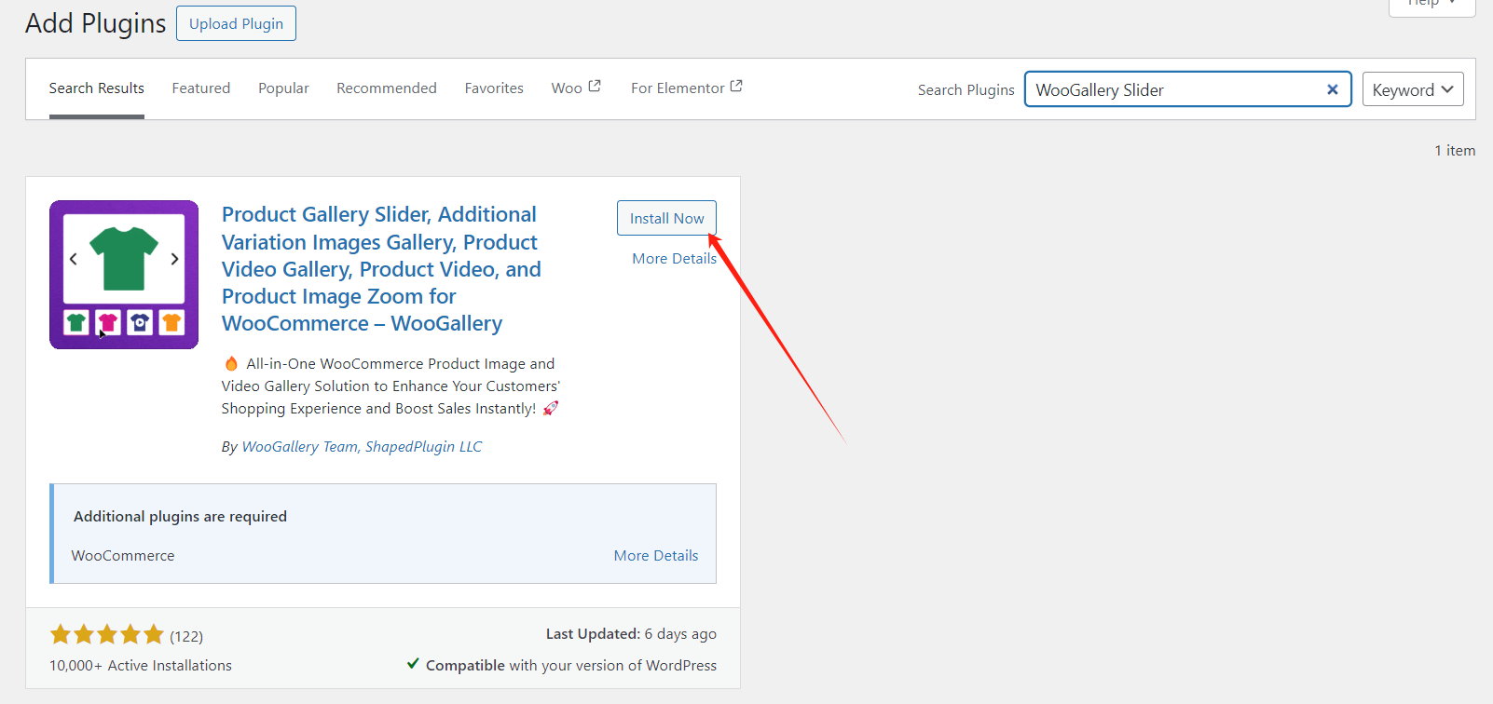Click the 'WooCommerce' required plugin name
The width and height of the screenshot is (1493, 704).
(123, 556)
